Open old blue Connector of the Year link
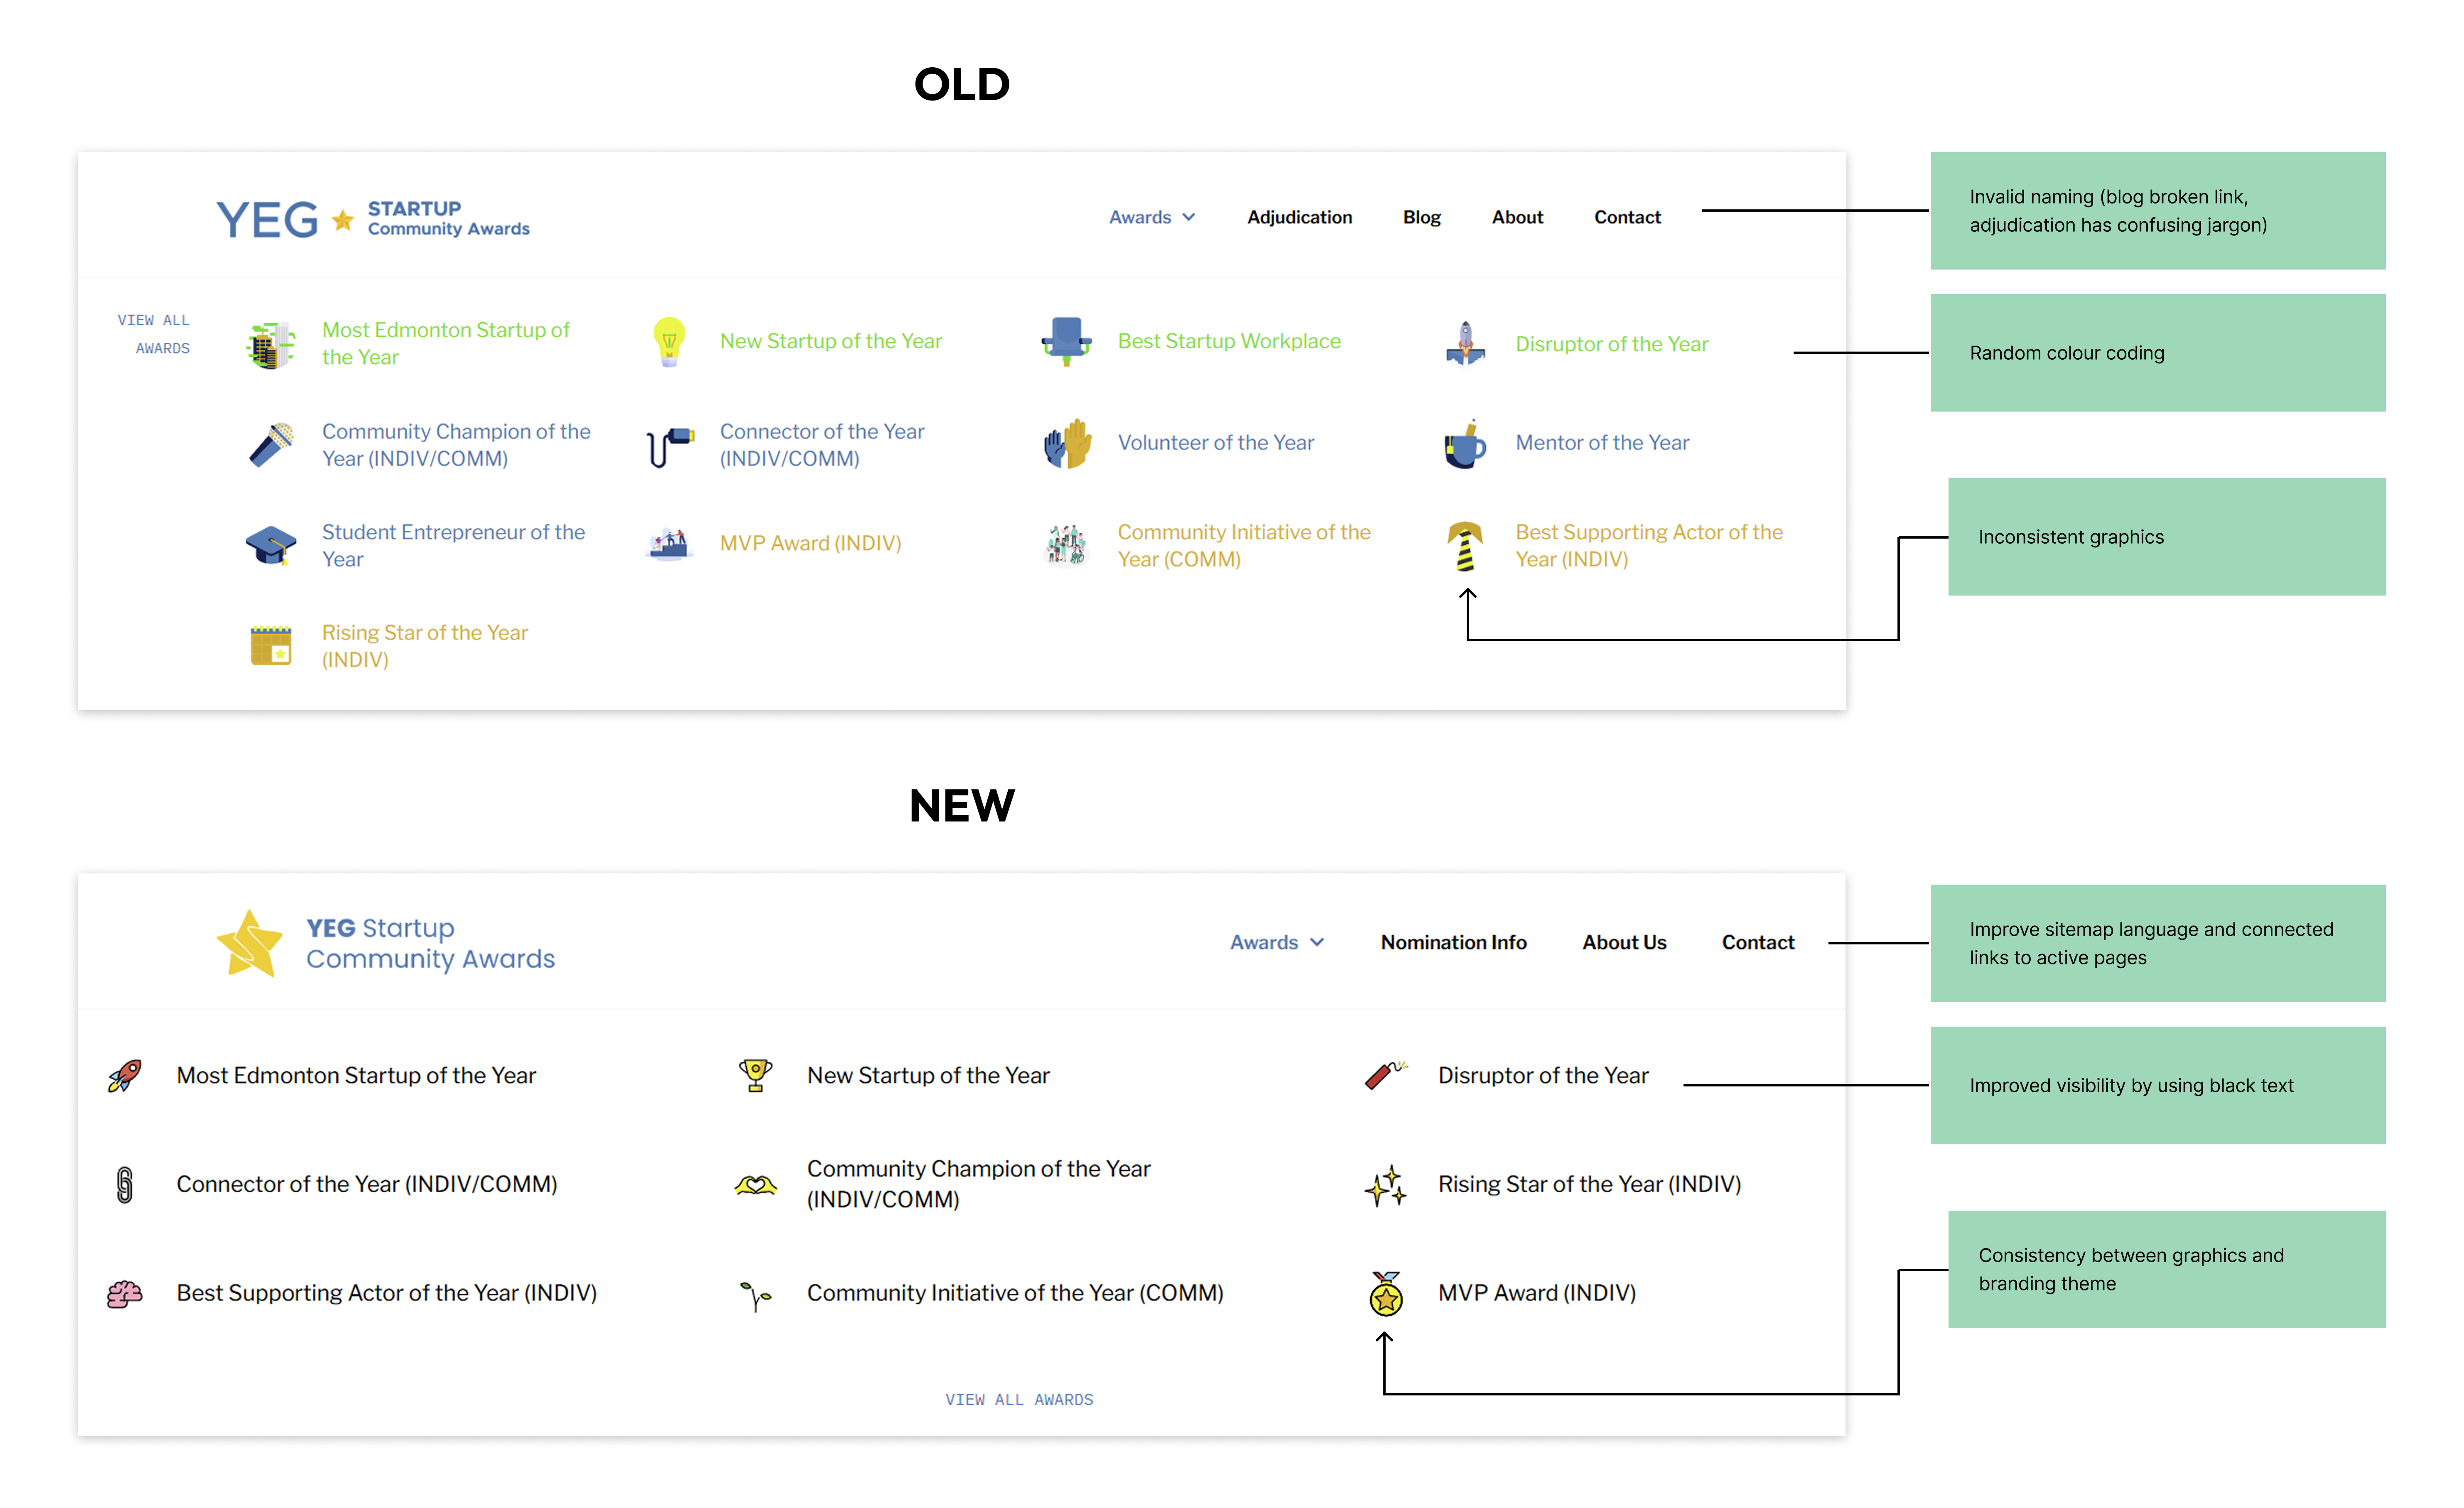2464x1508 pixels. [x=822, y=445]
